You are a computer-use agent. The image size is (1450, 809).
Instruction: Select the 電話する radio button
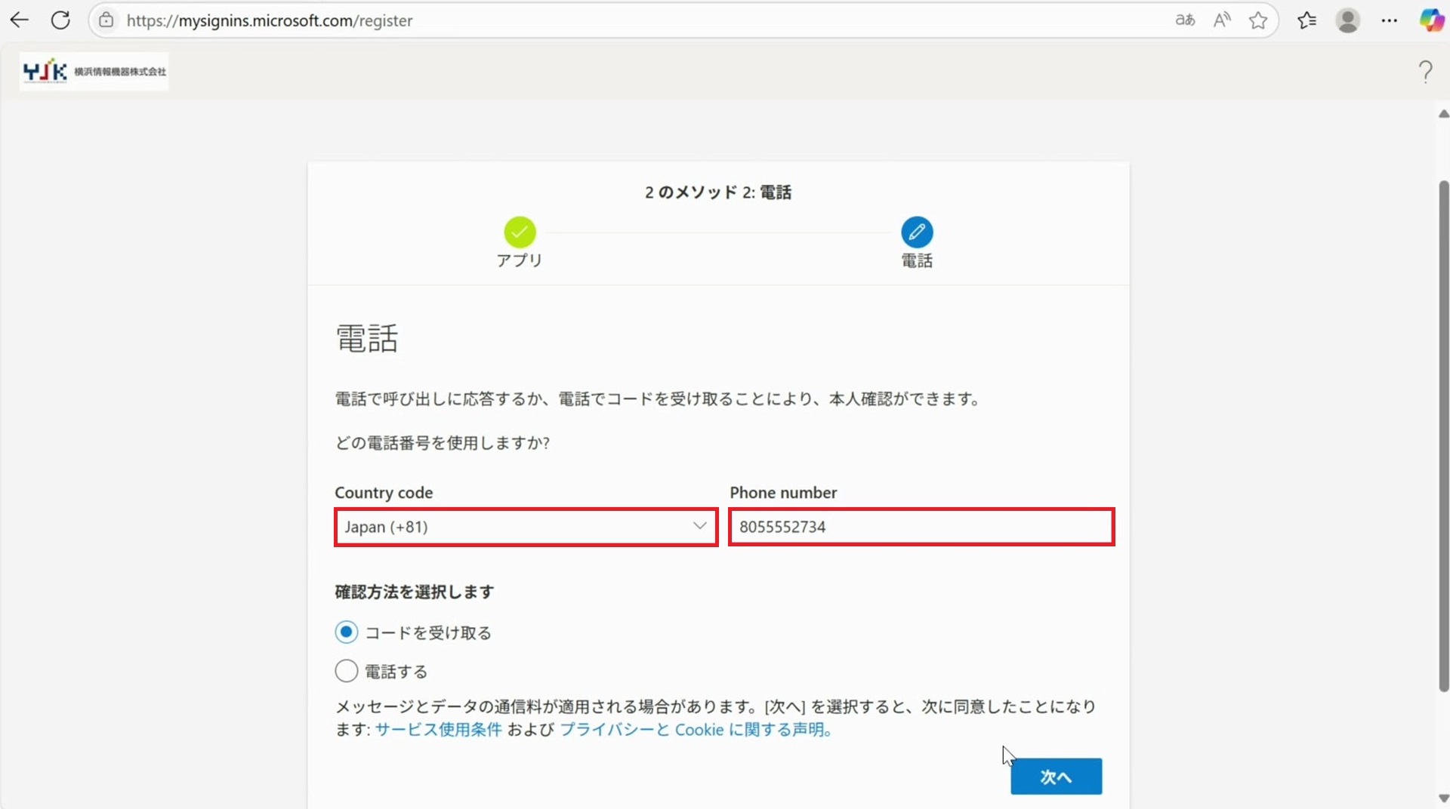click(347, 671)
